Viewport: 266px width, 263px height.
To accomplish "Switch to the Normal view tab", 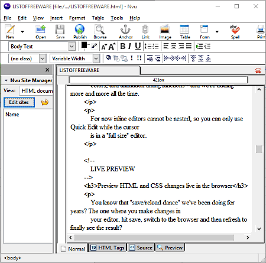I will 73,249.
